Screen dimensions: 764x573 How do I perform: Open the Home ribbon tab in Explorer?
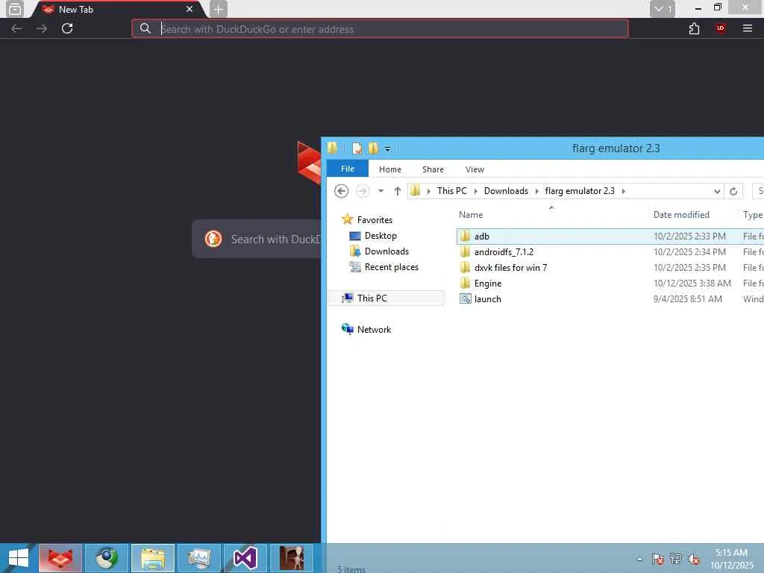pyautogui.click(x=390, y=169)
